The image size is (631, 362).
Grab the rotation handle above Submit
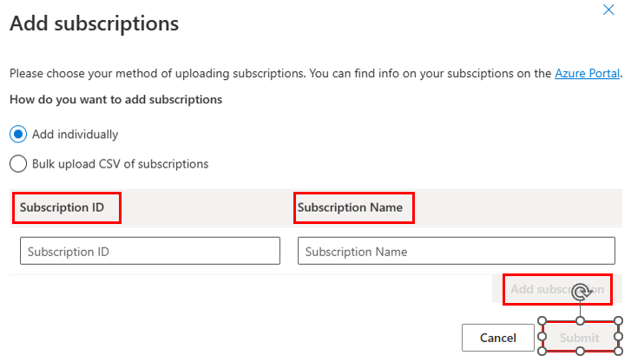(x=582, y=292)
